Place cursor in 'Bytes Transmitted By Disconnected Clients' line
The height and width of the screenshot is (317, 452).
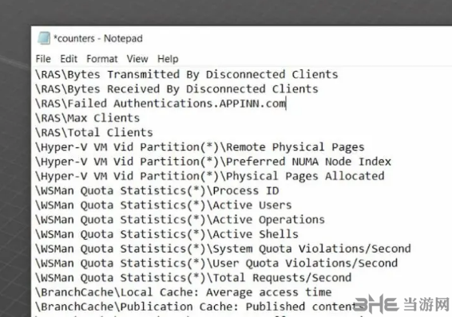pyautogui.click(x=187, y=75)
